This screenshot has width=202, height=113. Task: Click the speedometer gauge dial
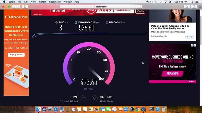point(89,64)
